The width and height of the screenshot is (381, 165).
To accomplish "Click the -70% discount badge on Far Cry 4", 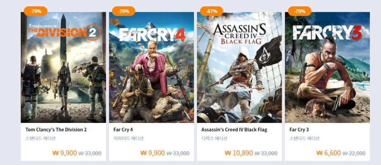I will pyautogui.click(x=123, y=11).
